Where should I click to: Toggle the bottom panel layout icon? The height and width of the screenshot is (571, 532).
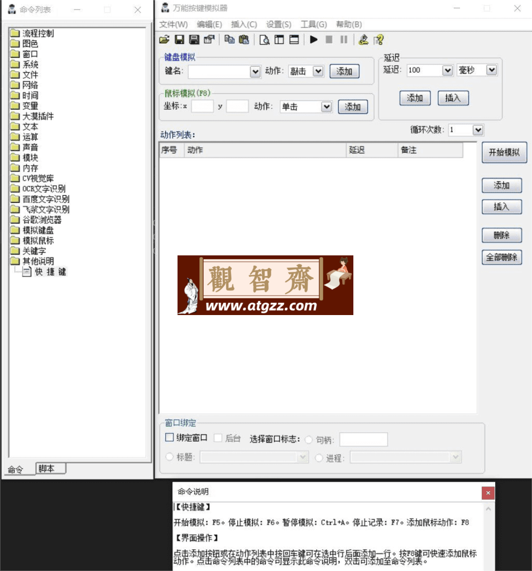coord(294,40)
